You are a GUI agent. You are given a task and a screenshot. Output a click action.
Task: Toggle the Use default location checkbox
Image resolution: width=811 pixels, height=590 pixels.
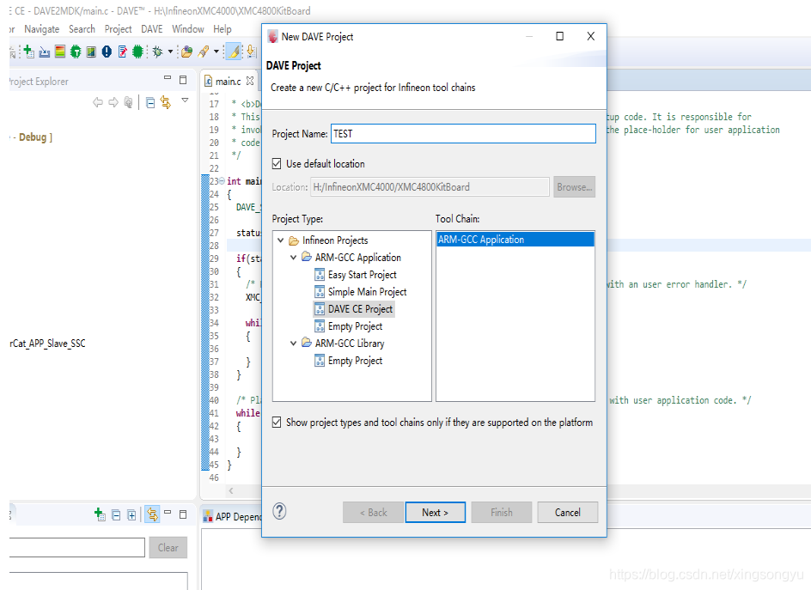point(277,164)
